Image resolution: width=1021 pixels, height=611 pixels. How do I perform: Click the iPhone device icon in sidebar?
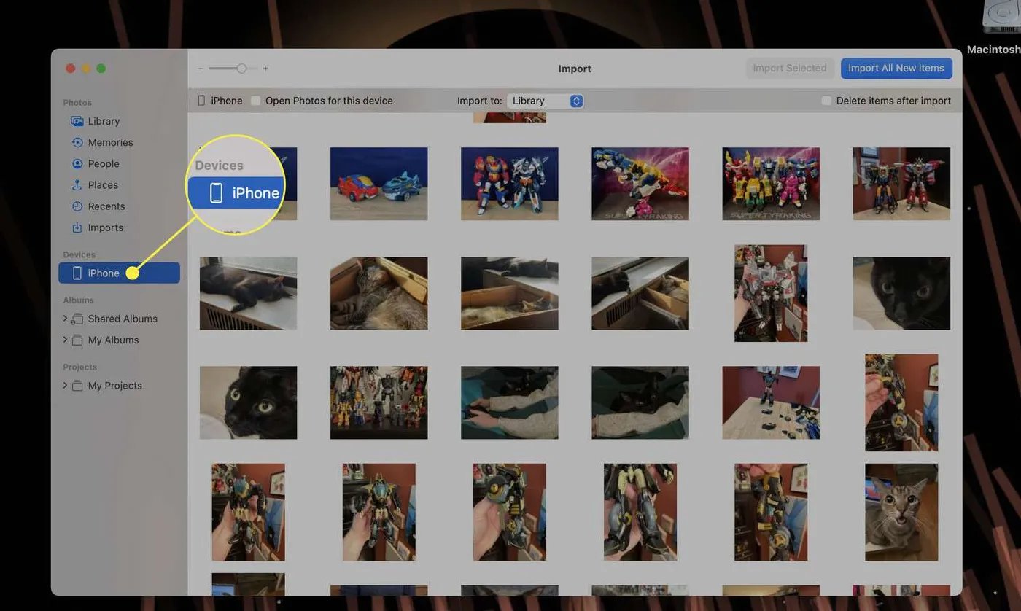(x=77, y=273)
